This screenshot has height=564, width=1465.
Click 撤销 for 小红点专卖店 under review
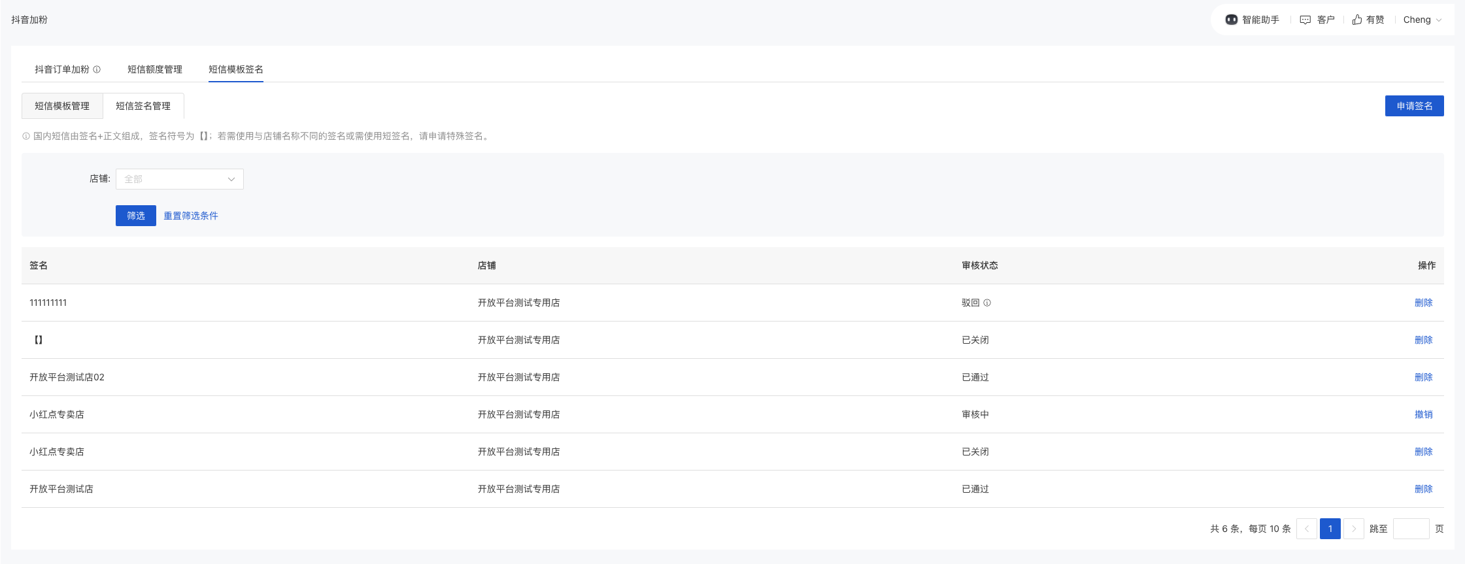click(1423, 414)
